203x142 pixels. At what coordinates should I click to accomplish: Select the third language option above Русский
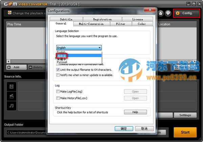[x=79, y=59]
